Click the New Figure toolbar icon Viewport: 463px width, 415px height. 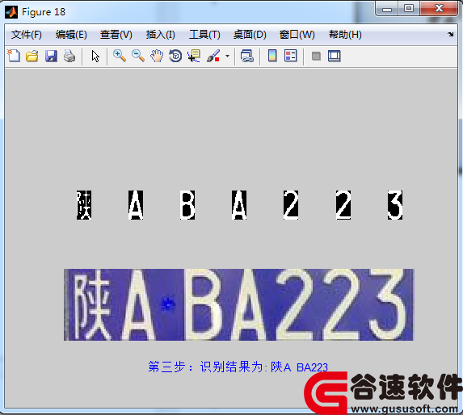click(14, 56)
